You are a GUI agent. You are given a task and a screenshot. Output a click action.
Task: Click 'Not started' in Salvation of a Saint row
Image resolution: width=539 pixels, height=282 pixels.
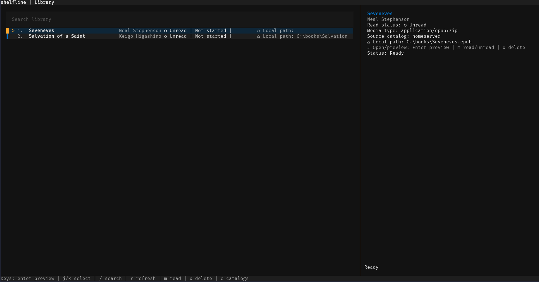[x=211, y=36]
